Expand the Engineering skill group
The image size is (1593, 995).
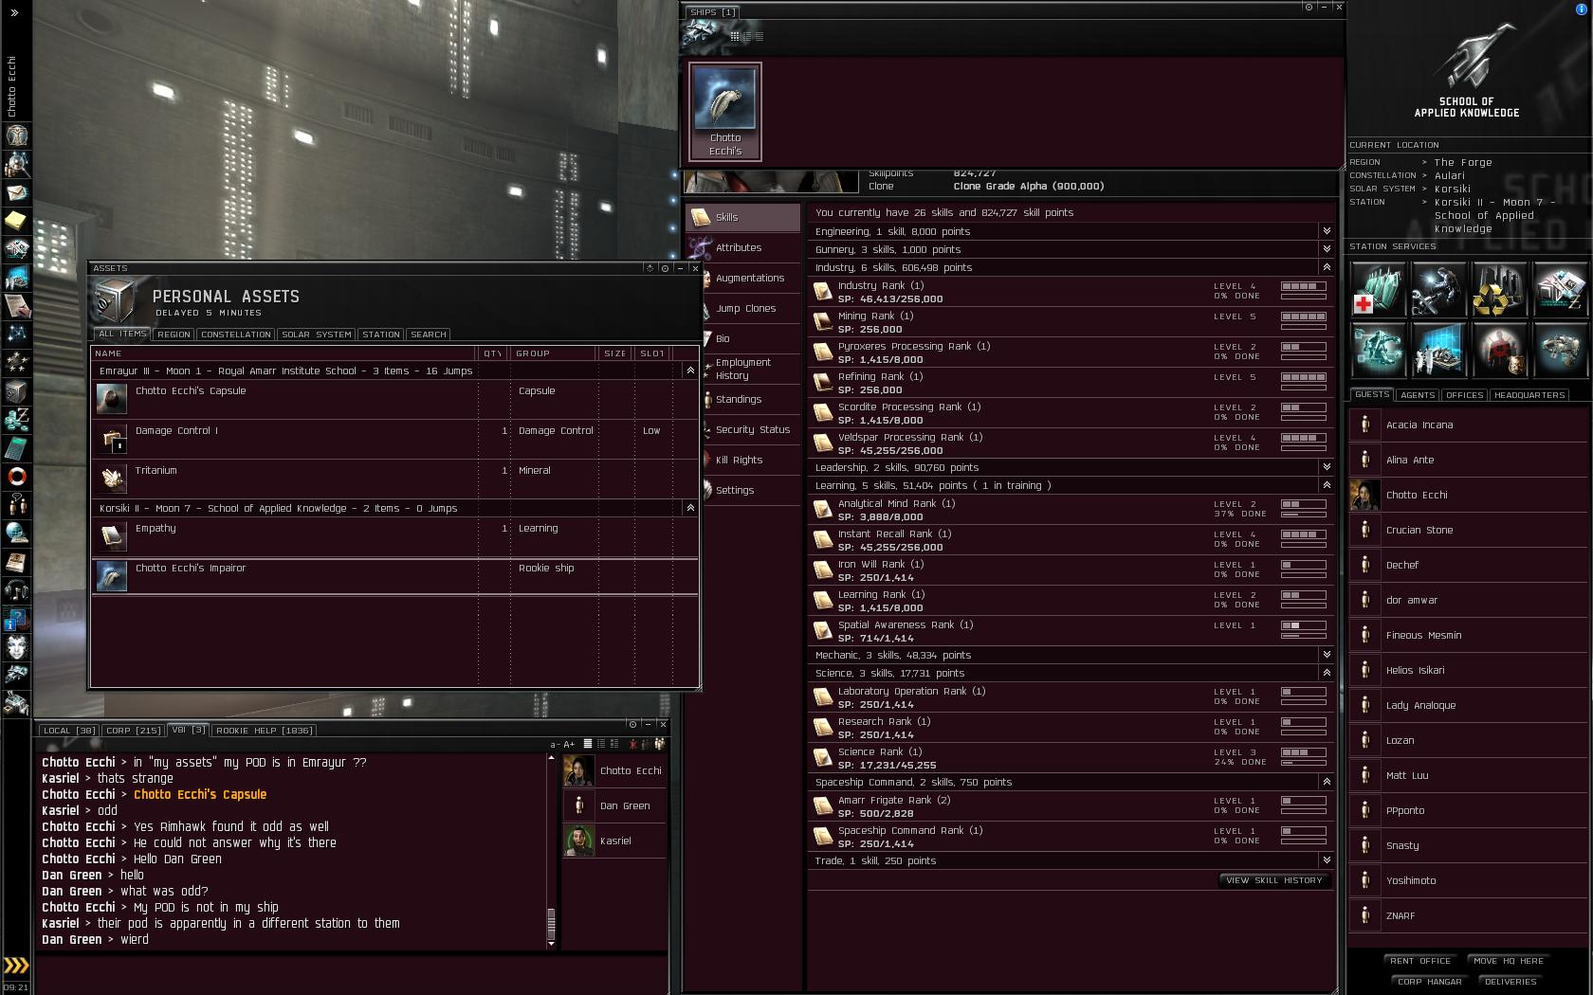click(1327, 231)
